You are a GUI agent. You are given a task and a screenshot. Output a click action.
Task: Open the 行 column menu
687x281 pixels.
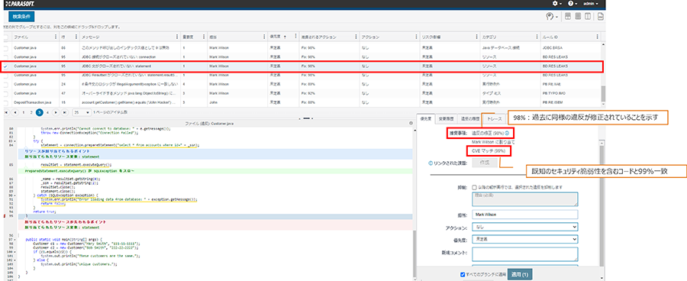pyautogui.click(x=76, y=37)
